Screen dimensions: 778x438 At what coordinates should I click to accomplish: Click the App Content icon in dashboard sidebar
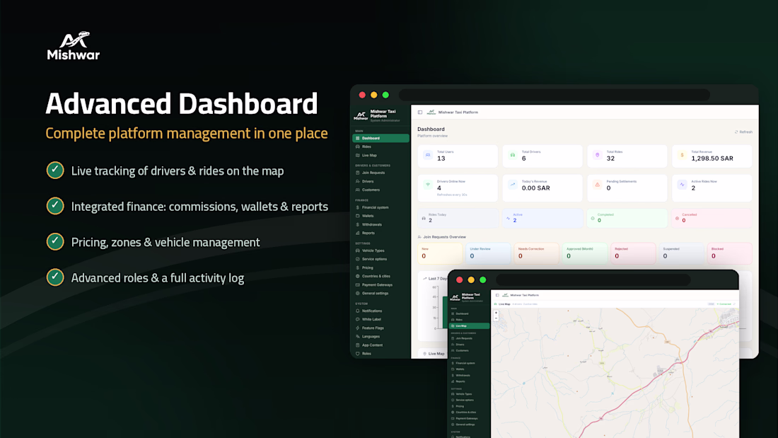(358, 345)
